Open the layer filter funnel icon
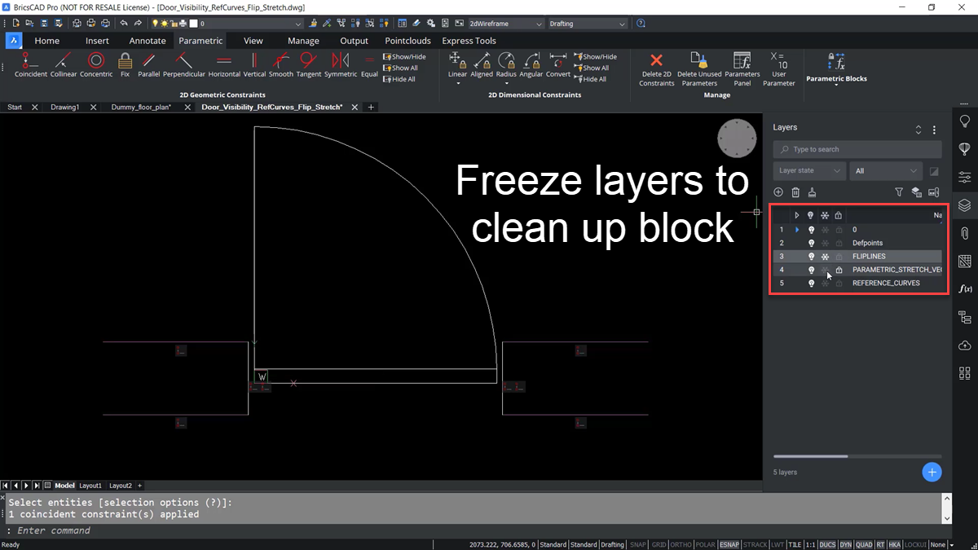 coord(899,192)
